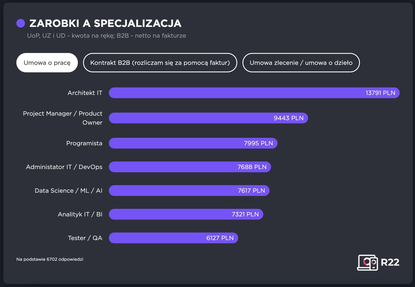
Task: Click the purple circle beside the title
Action: [21, 23]
